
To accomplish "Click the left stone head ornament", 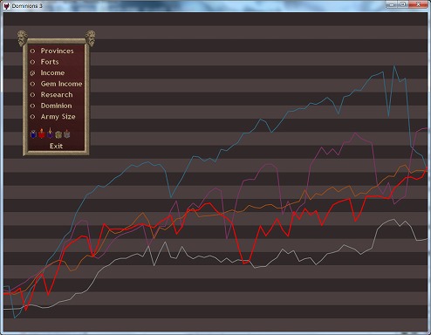I will [23, 38].
